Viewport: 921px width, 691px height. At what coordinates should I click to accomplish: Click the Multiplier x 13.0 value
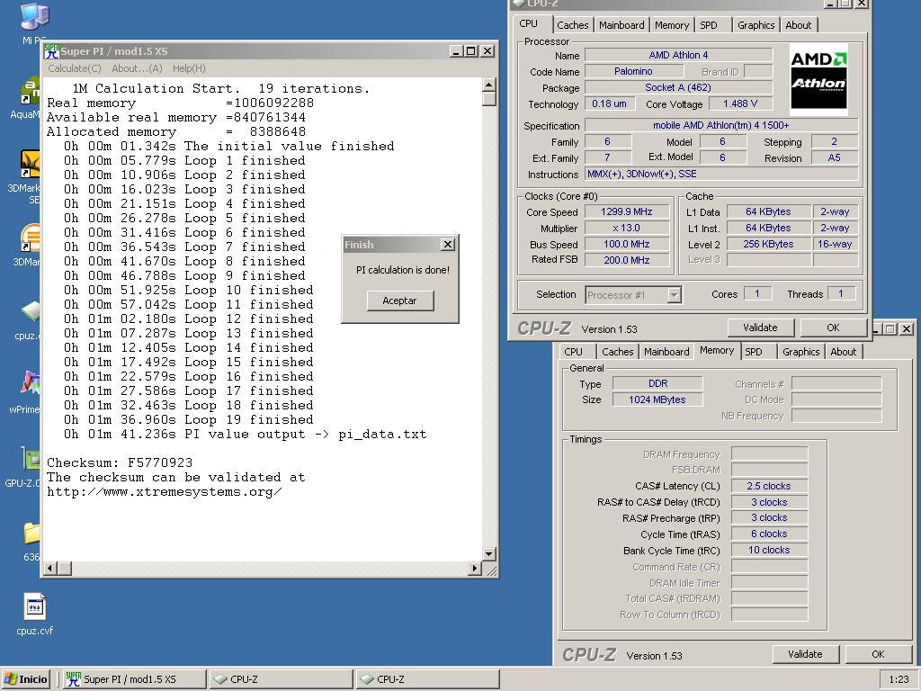click(627, 228)
